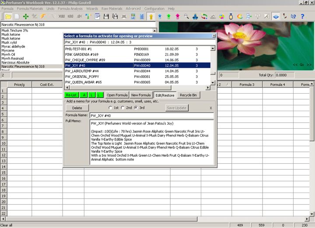This screenshot has height=228, width=315.
Task: Select the 2nd memo radio button
Action: point(123,108)
